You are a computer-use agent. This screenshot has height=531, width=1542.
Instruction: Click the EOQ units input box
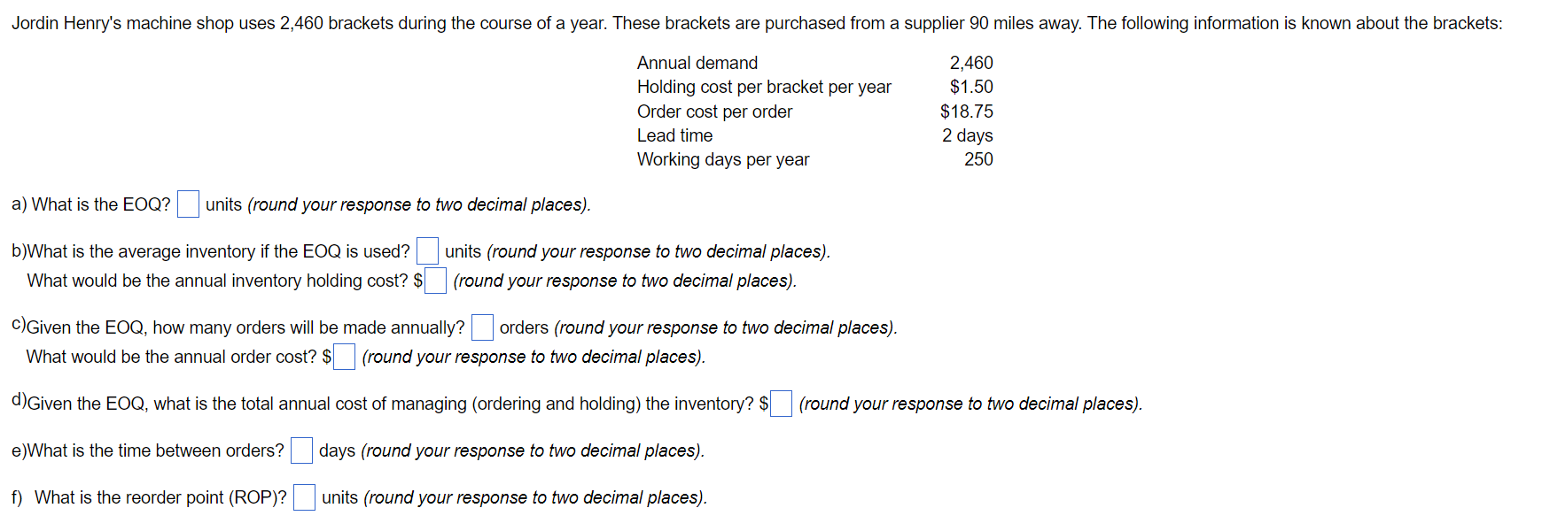[x=188, y=204]
